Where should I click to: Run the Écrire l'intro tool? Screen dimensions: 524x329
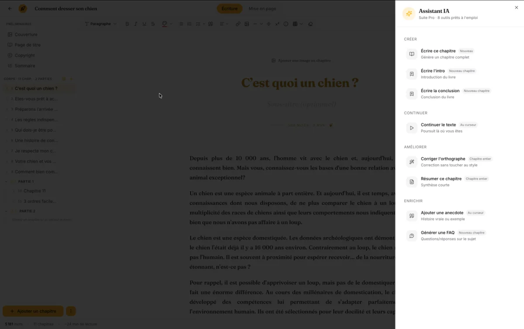tap(459, 74)
